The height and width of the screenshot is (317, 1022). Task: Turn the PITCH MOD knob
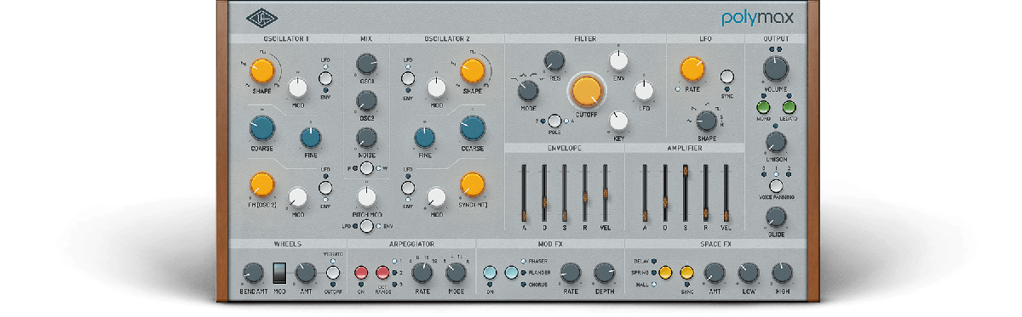(367, 197)
